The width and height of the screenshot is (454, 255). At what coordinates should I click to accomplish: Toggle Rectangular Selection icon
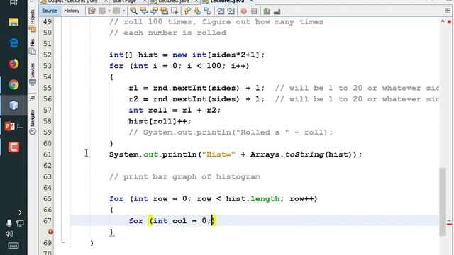tap(175, 11)
